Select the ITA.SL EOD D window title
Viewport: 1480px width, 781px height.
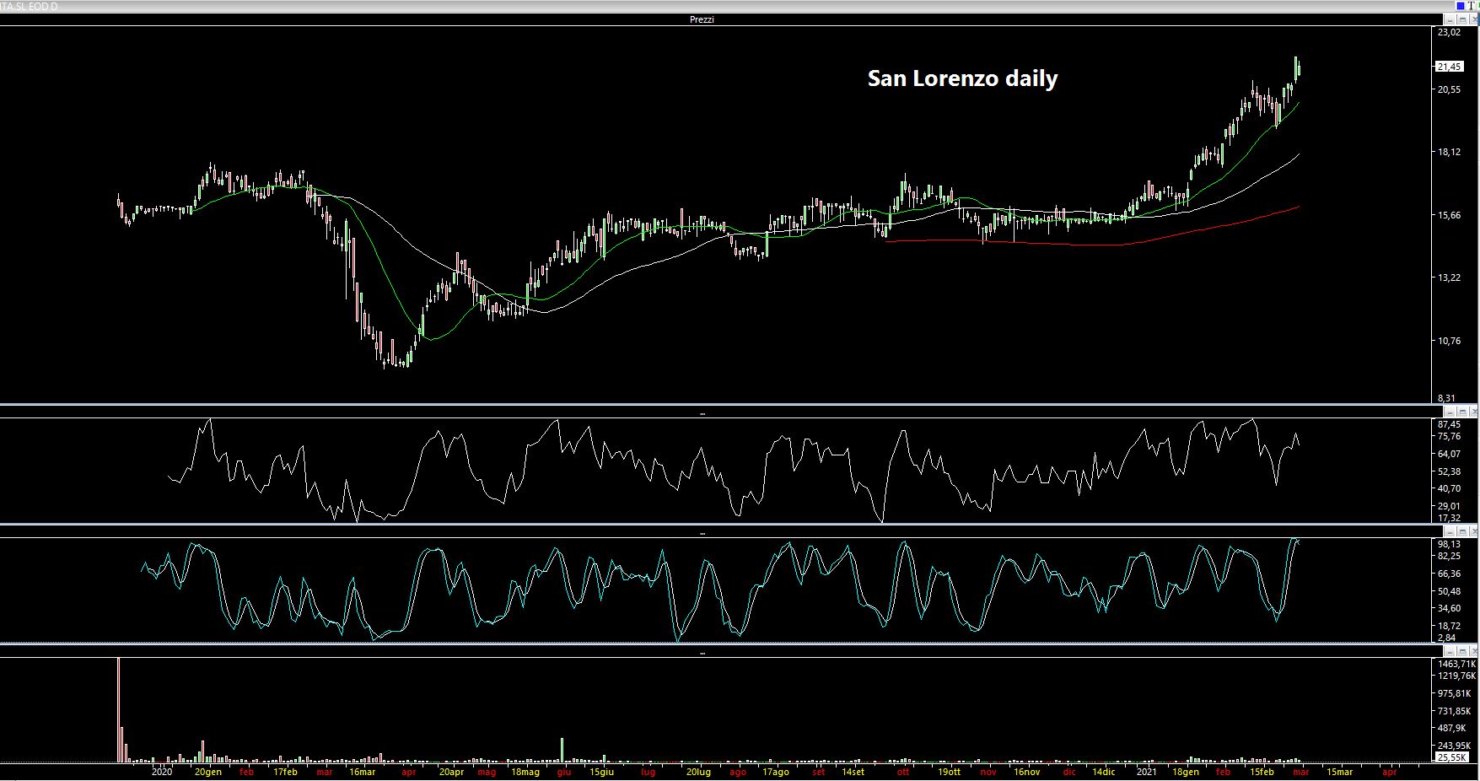30,6
